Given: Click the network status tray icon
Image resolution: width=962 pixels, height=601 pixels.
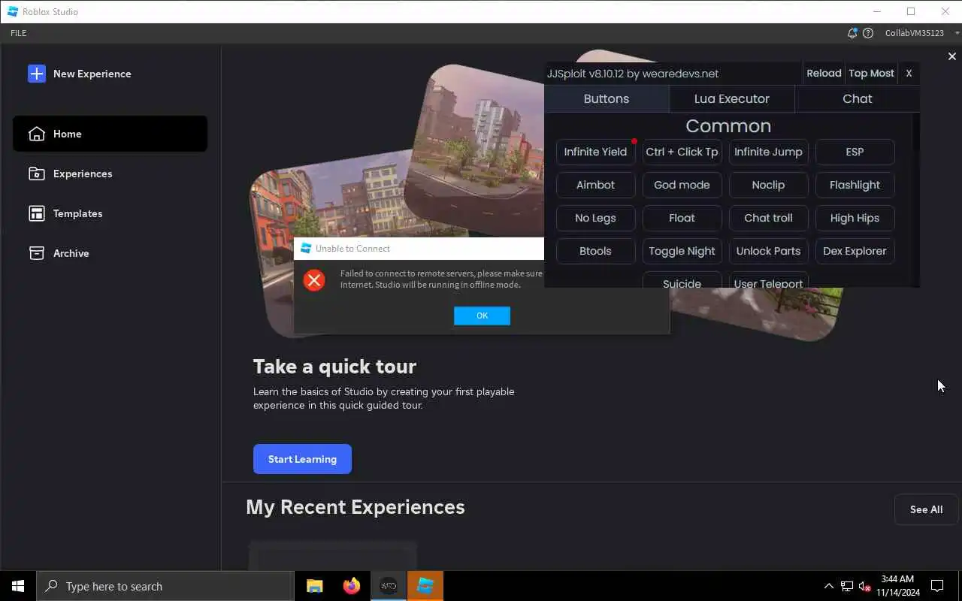Looking at the screenshot, I should tap(847, 586).
